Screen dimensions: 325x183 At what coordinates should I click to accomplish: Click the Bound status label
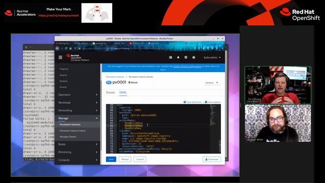pos(133,82)
